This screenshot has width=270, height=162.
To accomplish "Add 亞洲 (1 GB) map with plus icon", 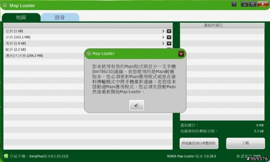I will pyautogui.click(x=169, y=31).
